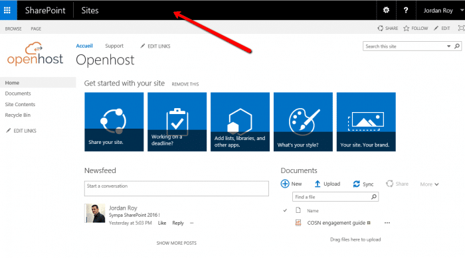Click the document type column icon
This screenshot has height=258, width=465.
tap(298, 210)
